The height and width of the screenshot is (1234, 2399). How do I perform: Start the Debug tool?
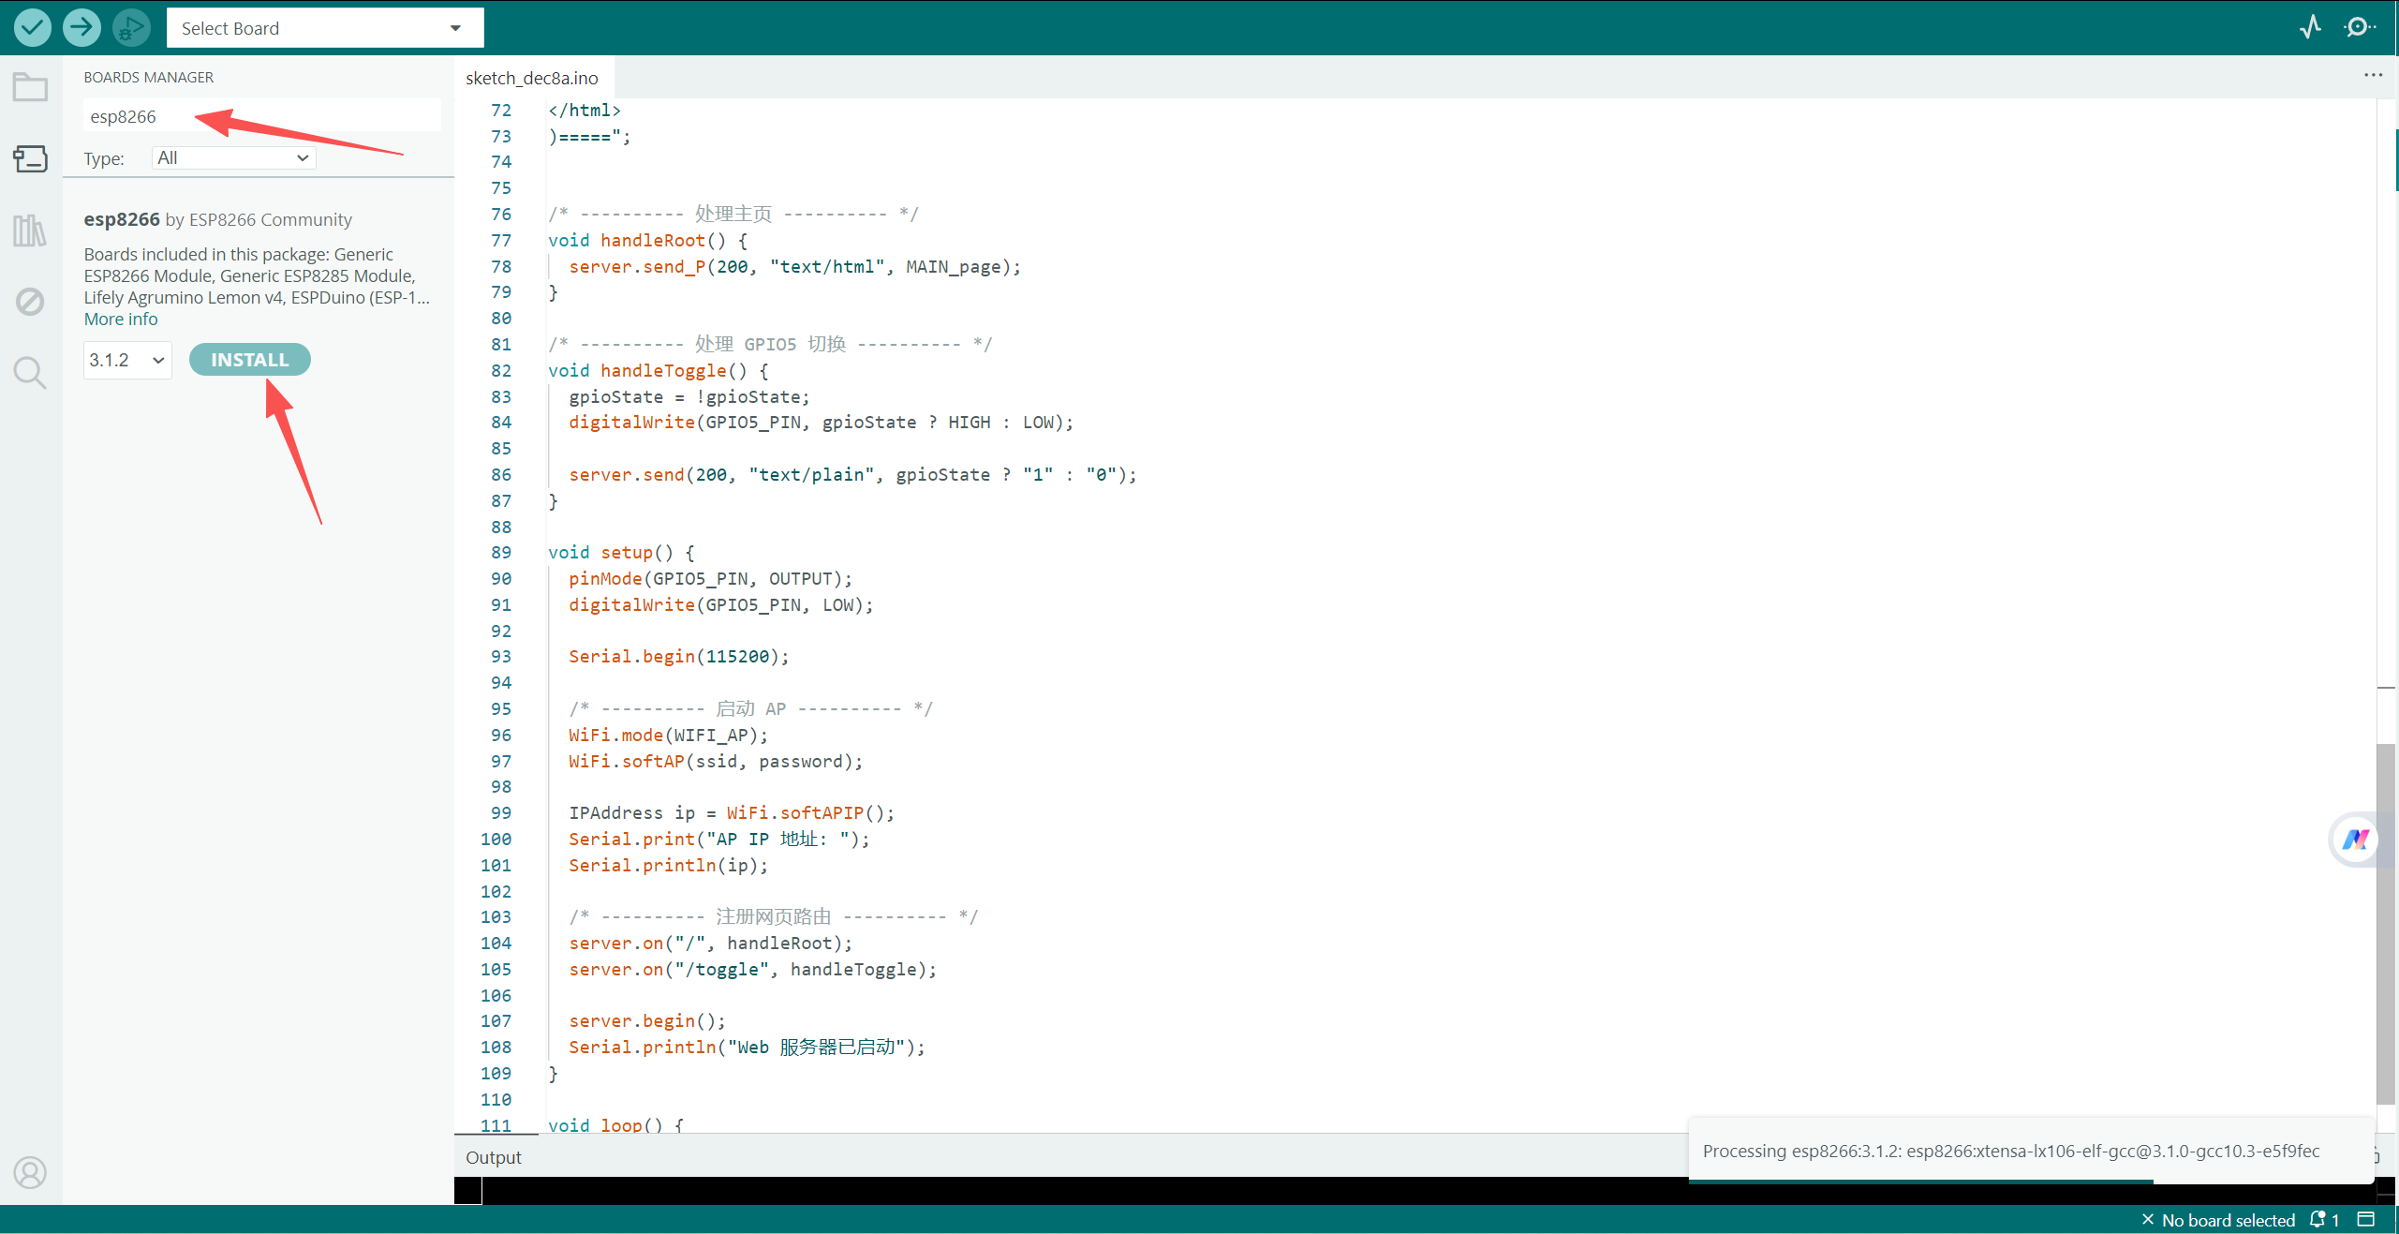(131, 27)
